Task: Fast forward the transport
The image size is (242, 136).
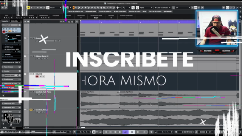Action: [120, 132]
